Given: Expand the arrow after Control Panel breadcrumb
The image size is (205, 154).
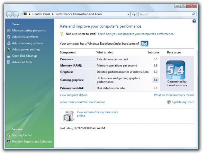Looking at the screenshot, I should coord(53,14).
